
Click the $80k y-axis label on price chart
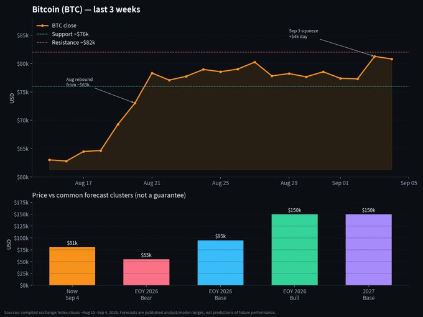coord(22,63)
